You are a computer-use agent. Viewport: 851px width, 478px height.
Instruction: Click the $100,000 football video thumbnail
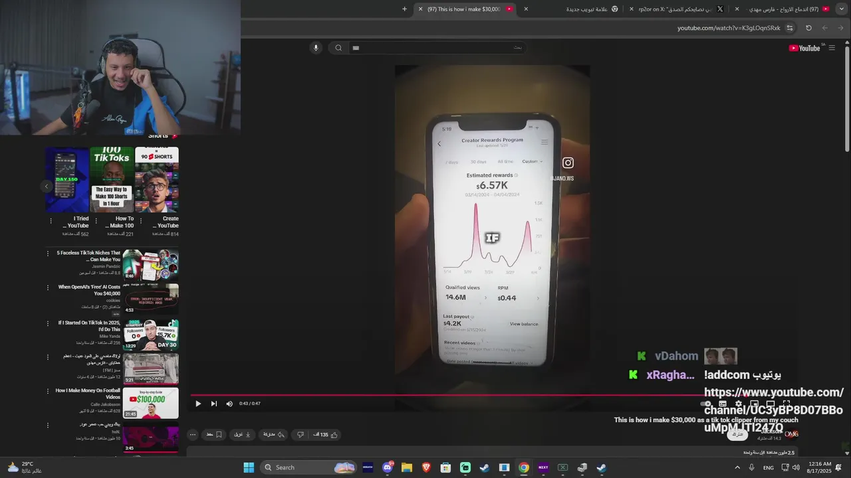(151, 403)
